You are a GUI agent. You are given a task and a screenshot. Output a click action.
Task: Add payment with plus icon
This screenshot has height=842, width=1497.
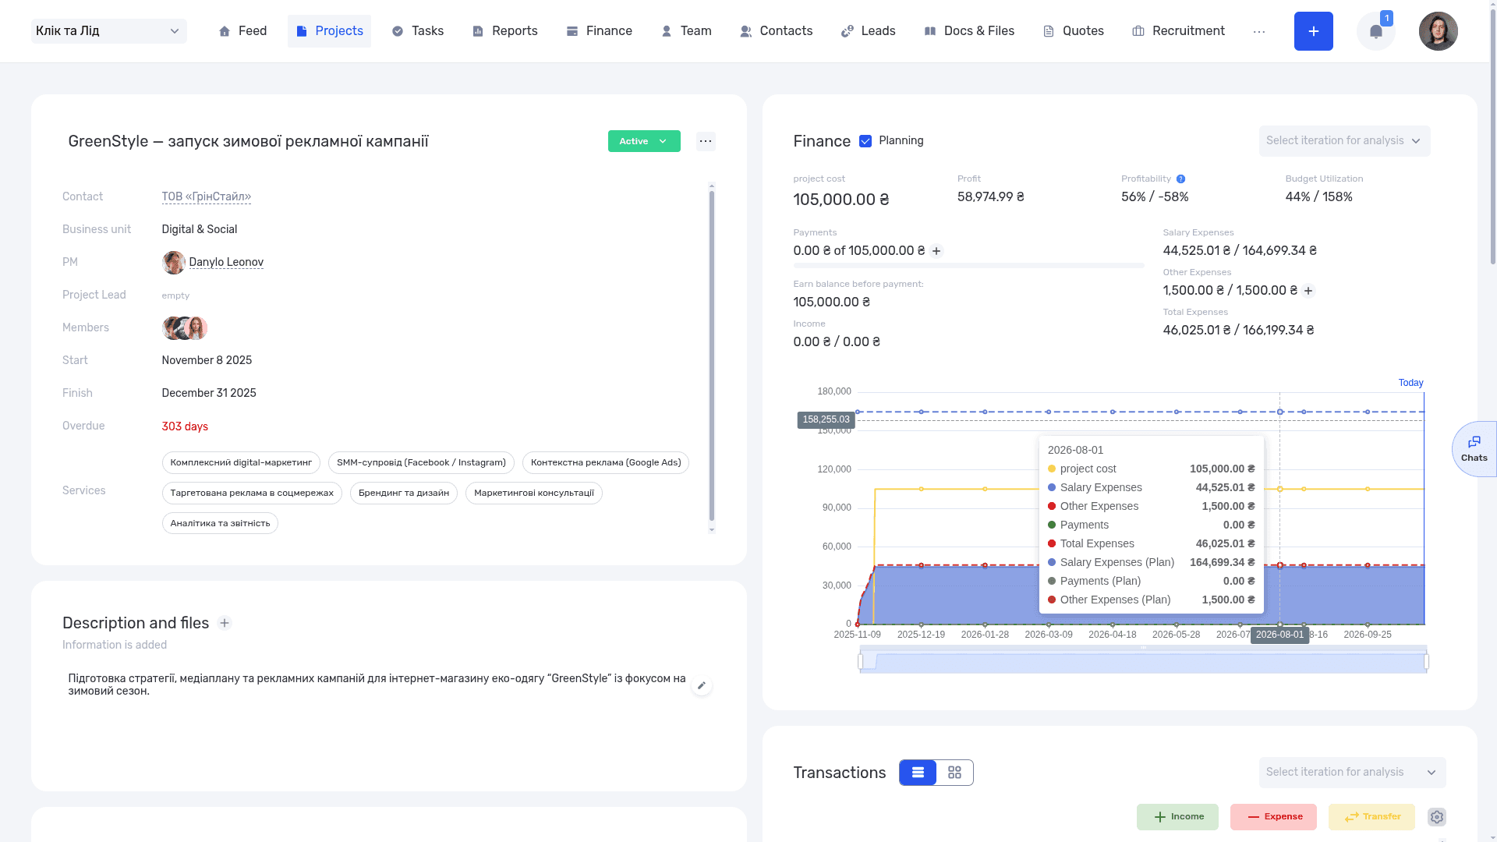tap(936, 251)
